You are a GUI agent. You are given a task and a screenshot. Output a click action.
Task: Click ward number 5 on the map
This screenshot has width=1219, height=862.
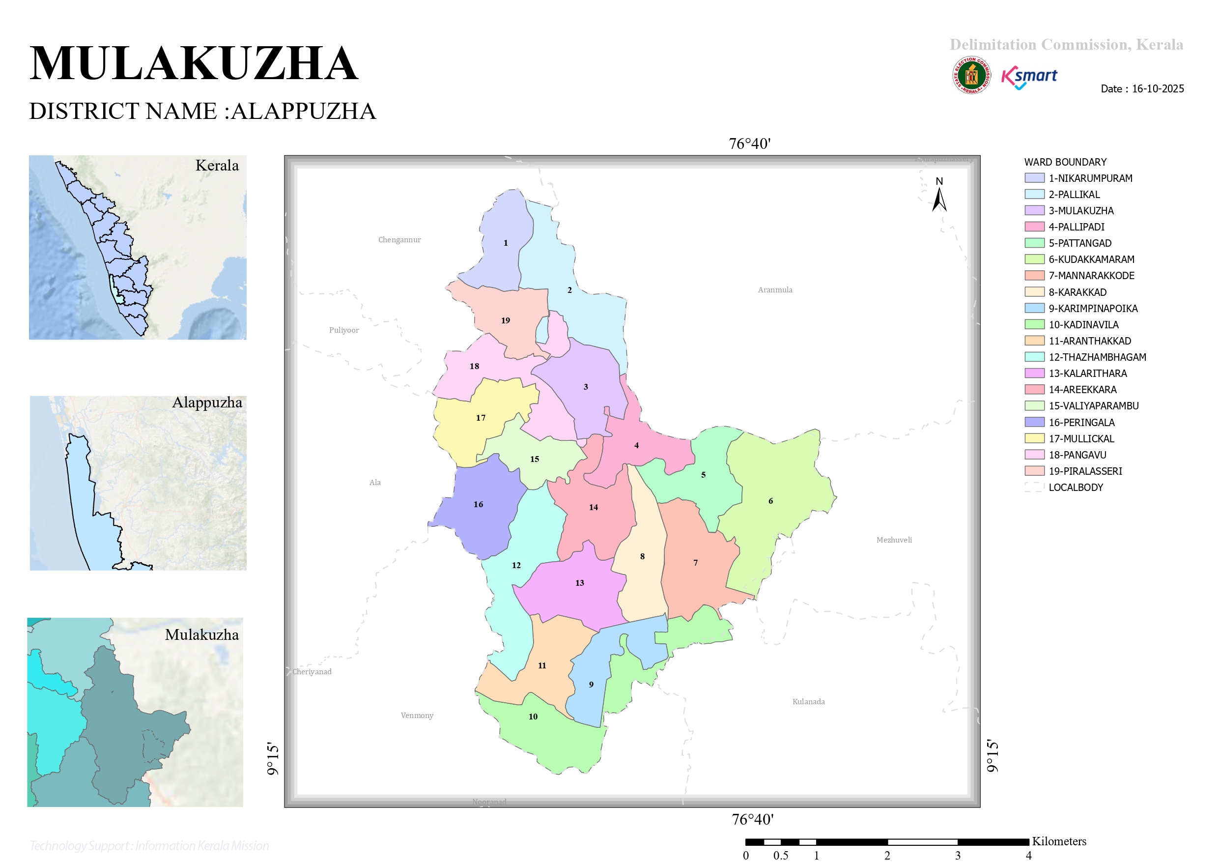(x=703, y=474)
